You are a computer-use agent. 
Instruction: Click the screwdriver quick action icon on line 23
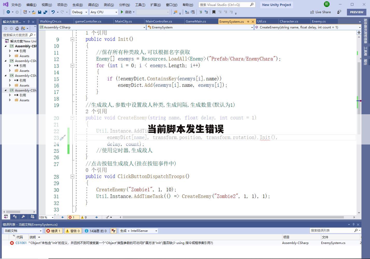63,138
